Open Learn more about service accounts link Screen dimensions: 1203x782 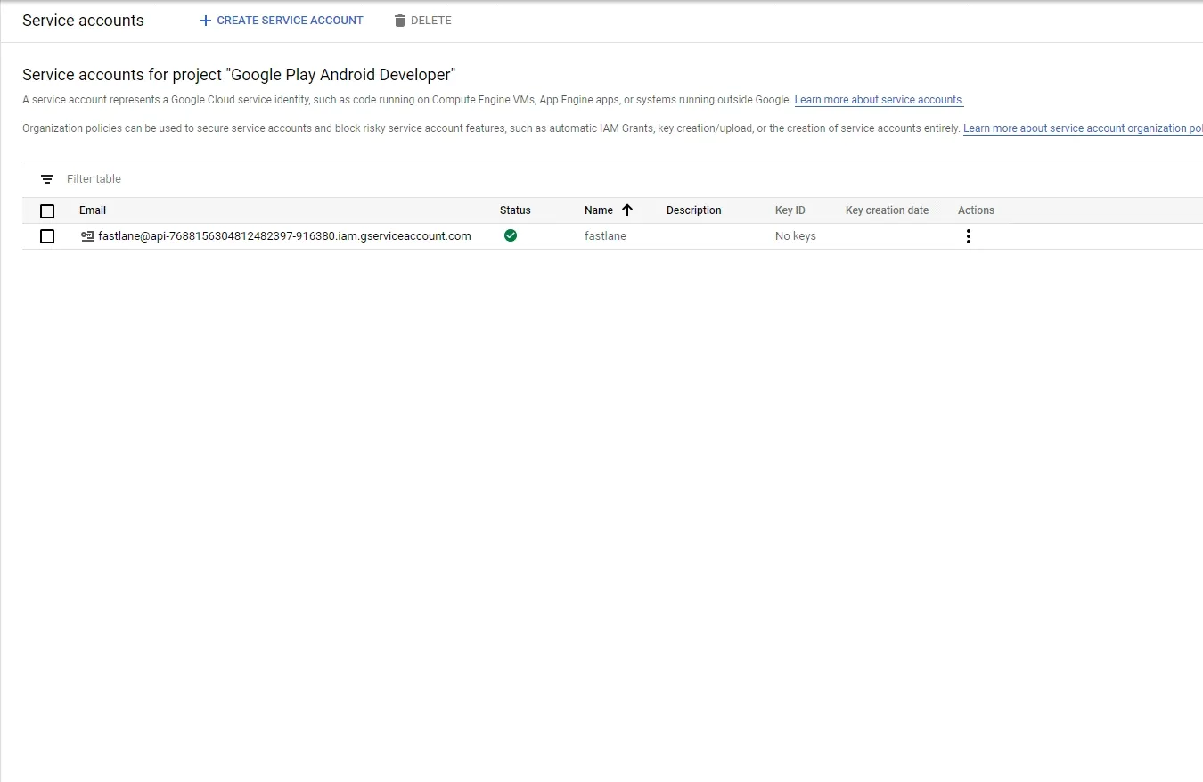(x=880, y=100)
